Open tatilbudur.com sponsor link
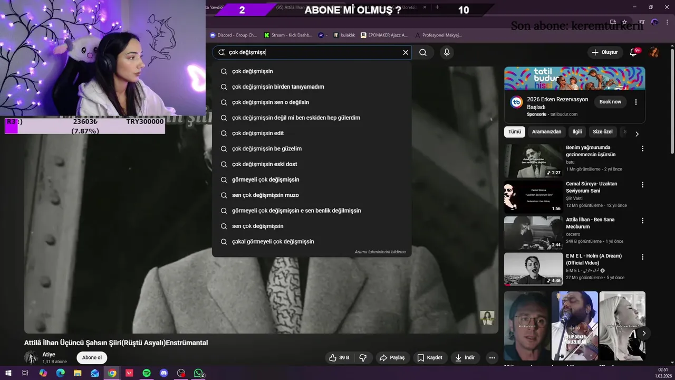Image resolution: width=675 pixels, height=380 pixels. [564, 114]
